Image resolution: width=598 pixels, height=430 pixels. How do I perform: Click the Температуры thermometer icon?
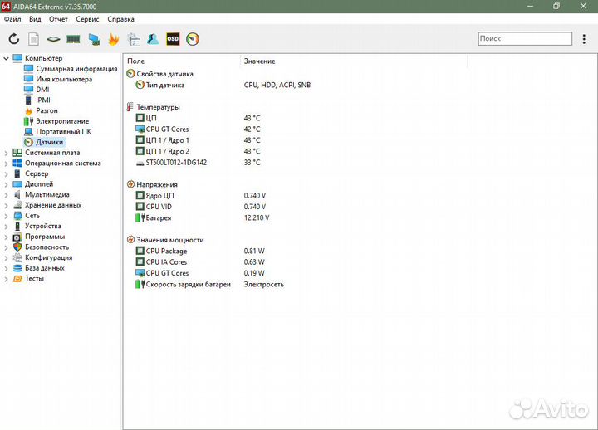pyautogui.click(x=130, y=107)
